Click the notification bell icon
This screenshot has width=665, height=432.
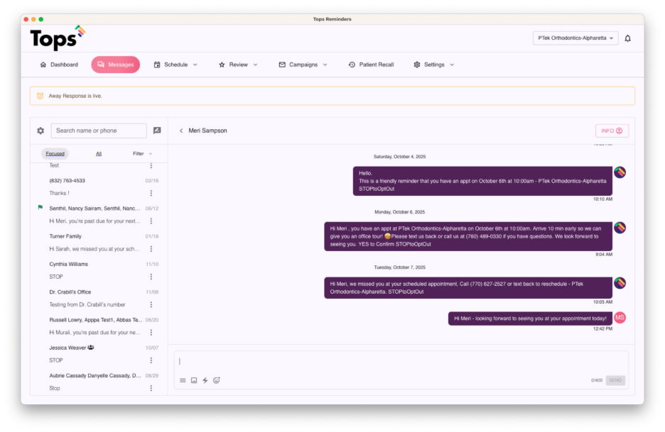(x=627, y=38)
